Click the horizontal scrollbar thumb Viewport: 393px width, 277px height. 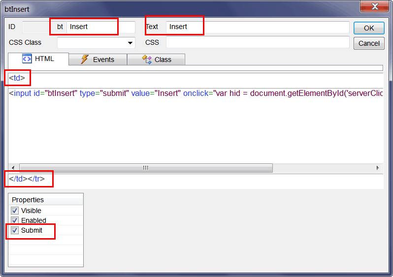[146, 168]
